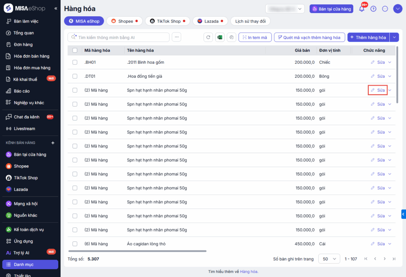Screen dimensions: 406x277
Task: Switch to the Shopee tab
Action: (125, 21)
